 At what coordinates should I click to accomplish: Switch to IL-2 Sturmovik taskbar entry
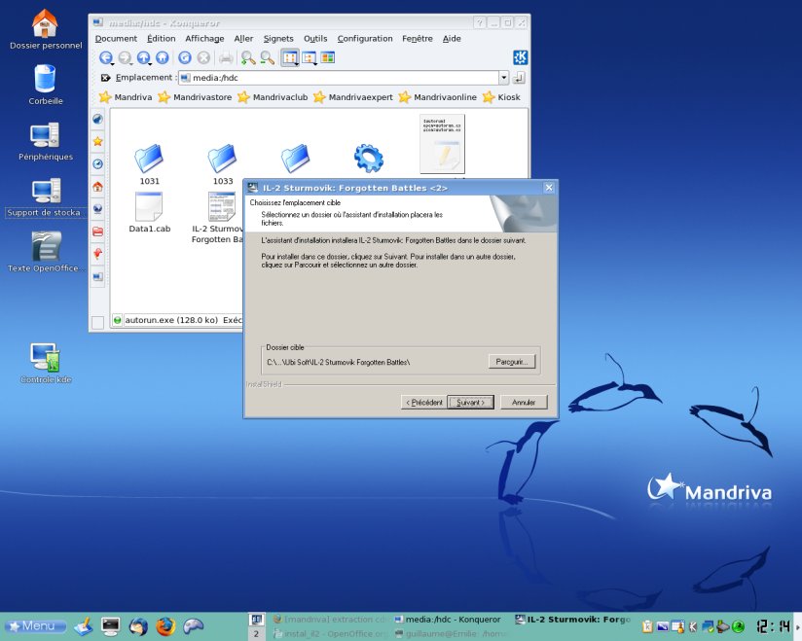(572, 620)
